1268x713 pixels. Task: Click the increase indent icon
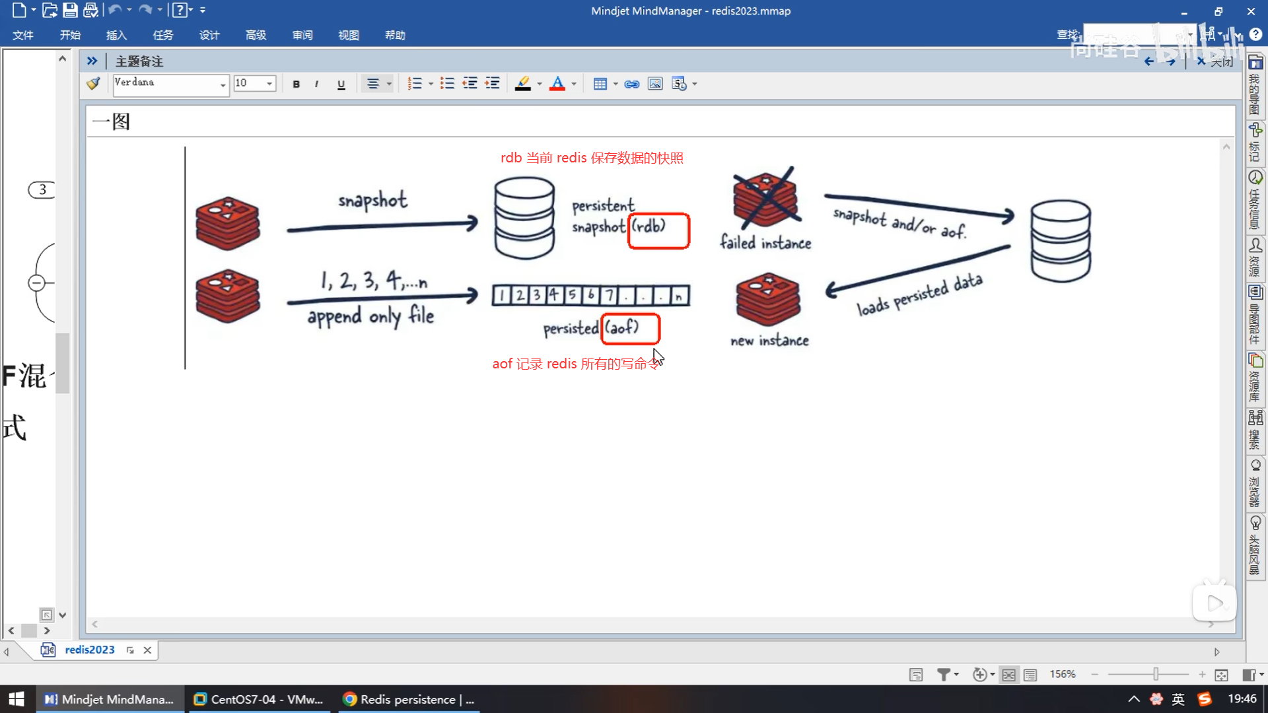point(492,84)
